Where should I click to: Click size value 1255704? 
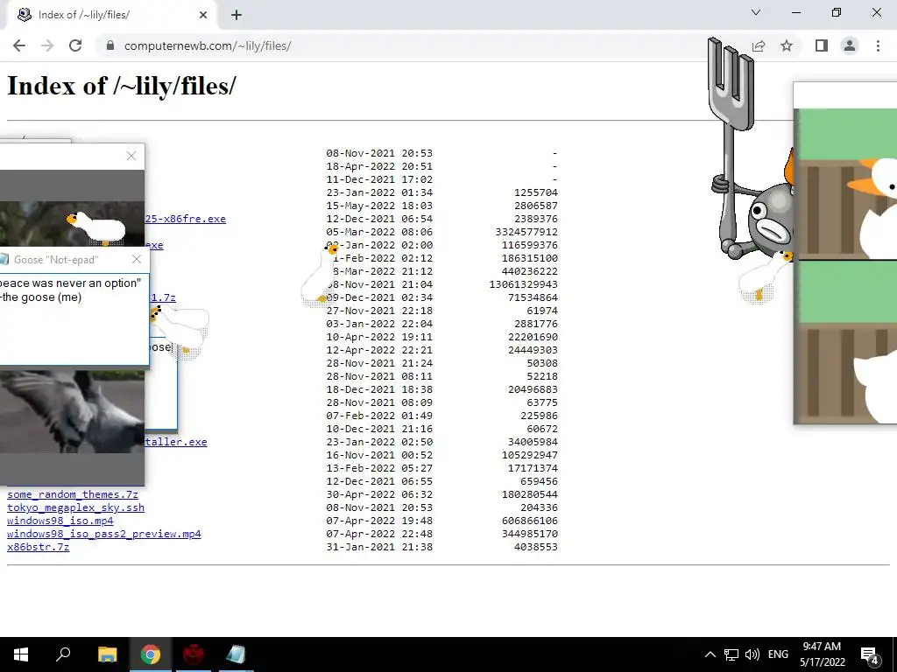pyautogui.click(x=536, y=192)
